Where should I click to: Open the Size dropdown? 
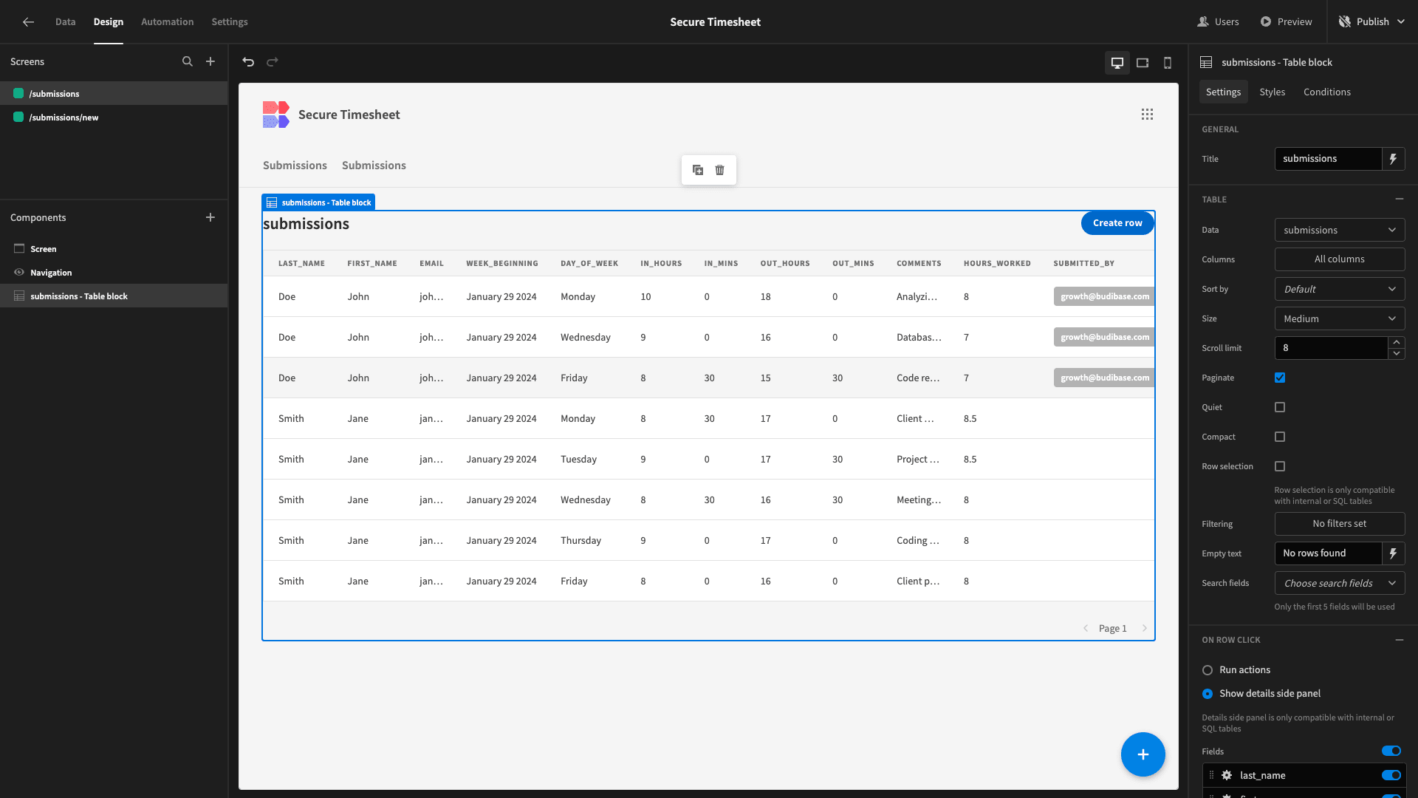[x=1340, y=318]
